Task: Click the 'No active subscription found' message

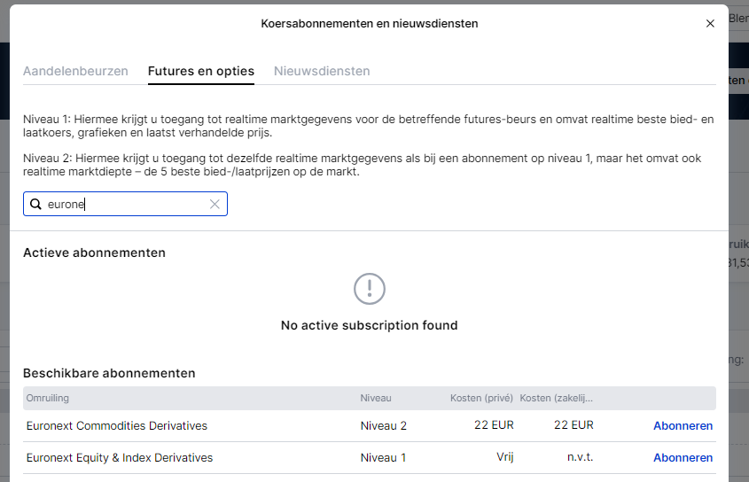Action: (369, 325)
